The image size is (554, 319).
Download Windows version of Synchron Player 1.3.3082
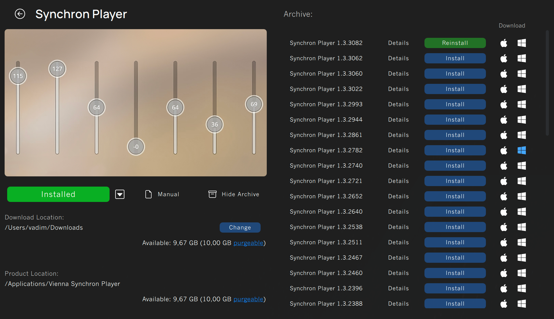[522, 43]
